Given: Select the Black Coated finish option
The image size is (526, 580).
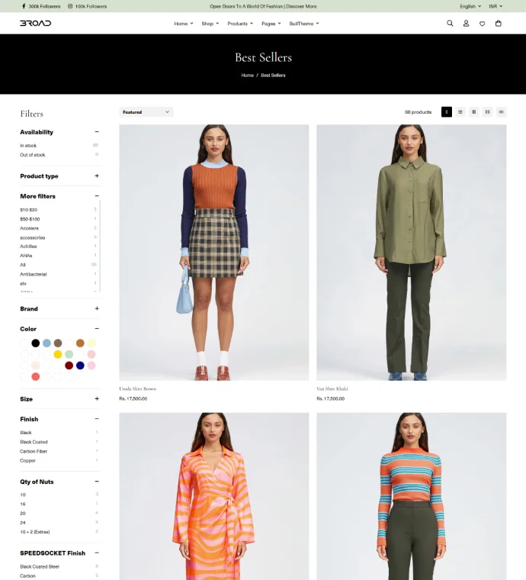Looking at the screenshot, I should pos(34,442).
